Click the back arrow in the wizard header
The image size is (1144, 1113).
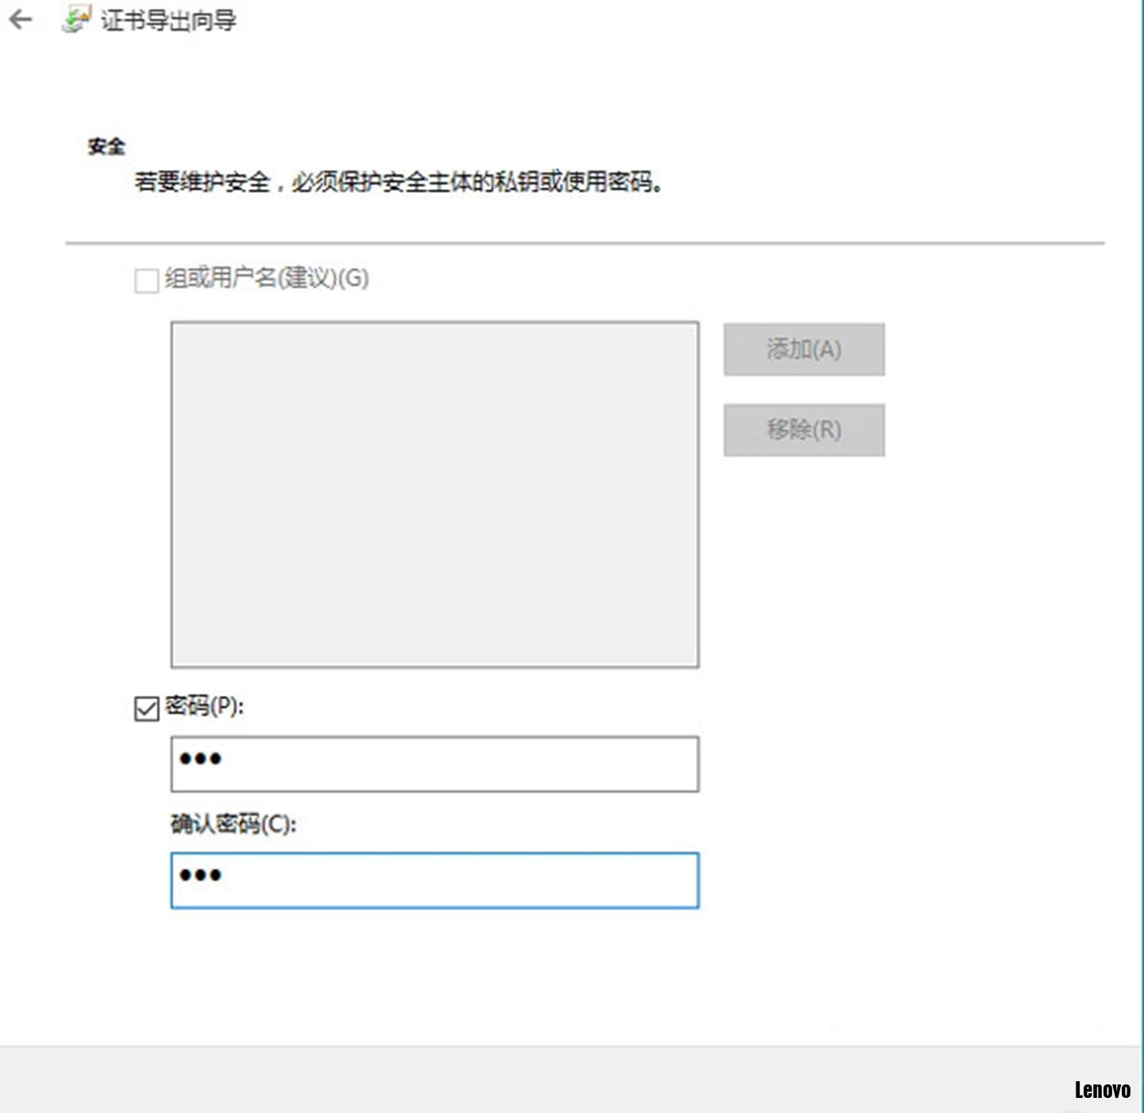[21, 20]
